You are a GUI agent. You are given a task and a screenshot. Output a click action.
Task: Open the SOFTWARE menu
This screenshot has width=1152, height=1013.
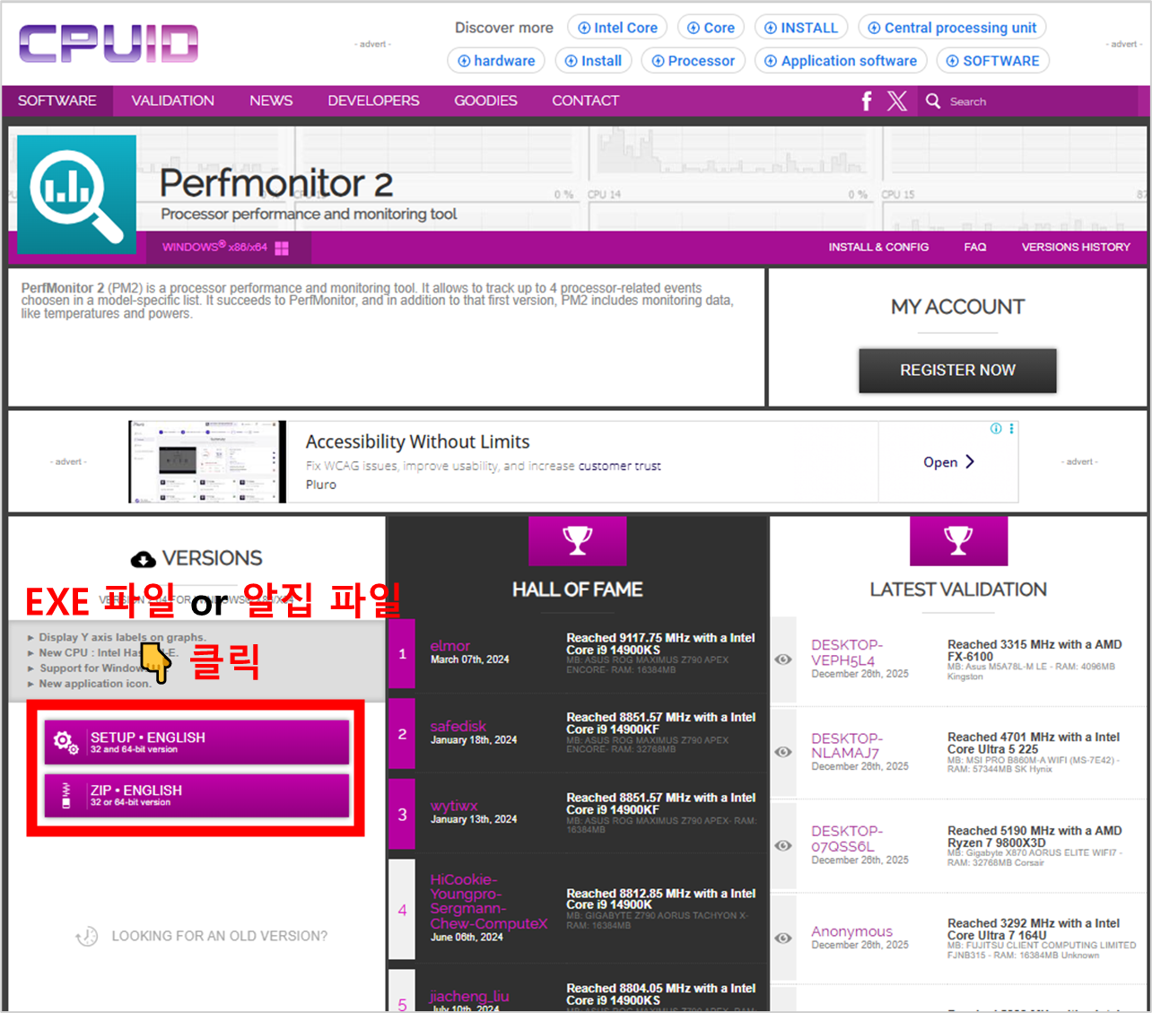pyautogui.click(x=57, y=100)
